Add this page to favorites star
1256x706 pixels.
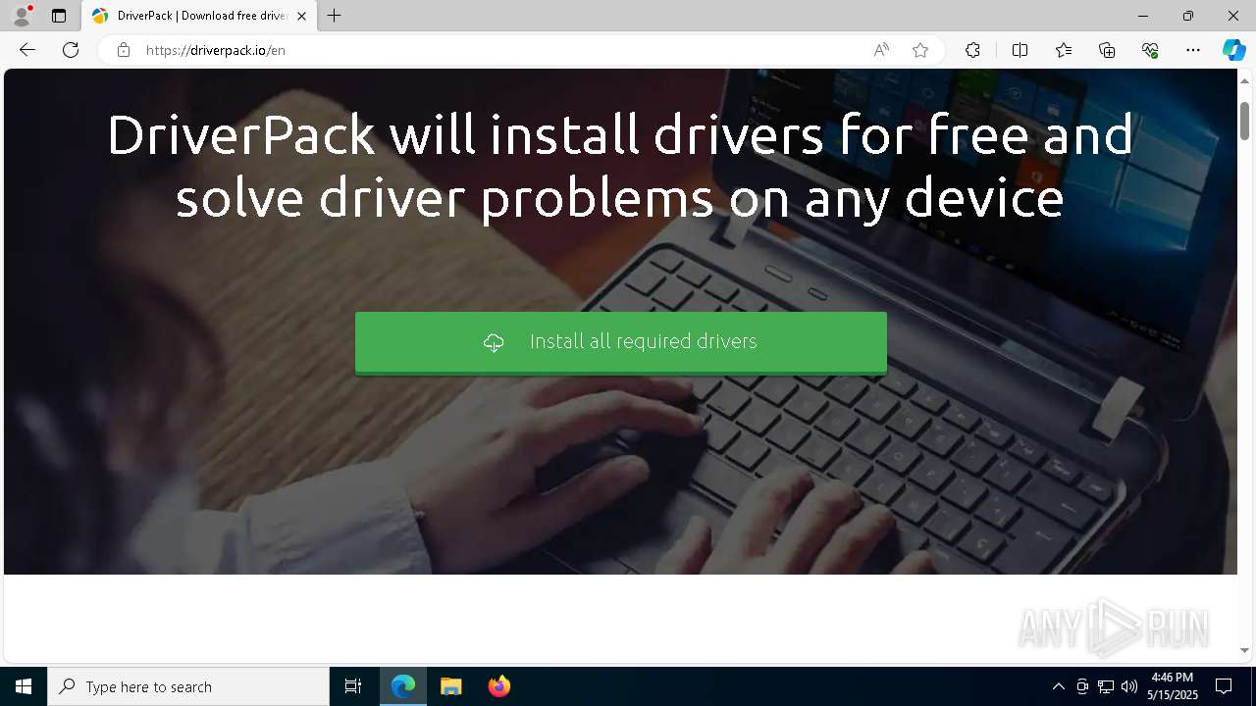point(920,50)
